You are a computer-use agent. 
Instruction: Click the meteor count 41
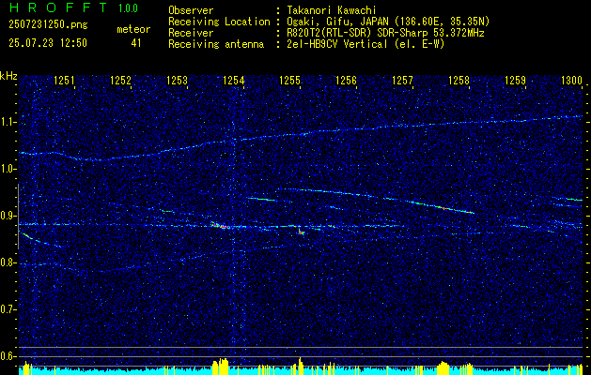click(136, 43)
